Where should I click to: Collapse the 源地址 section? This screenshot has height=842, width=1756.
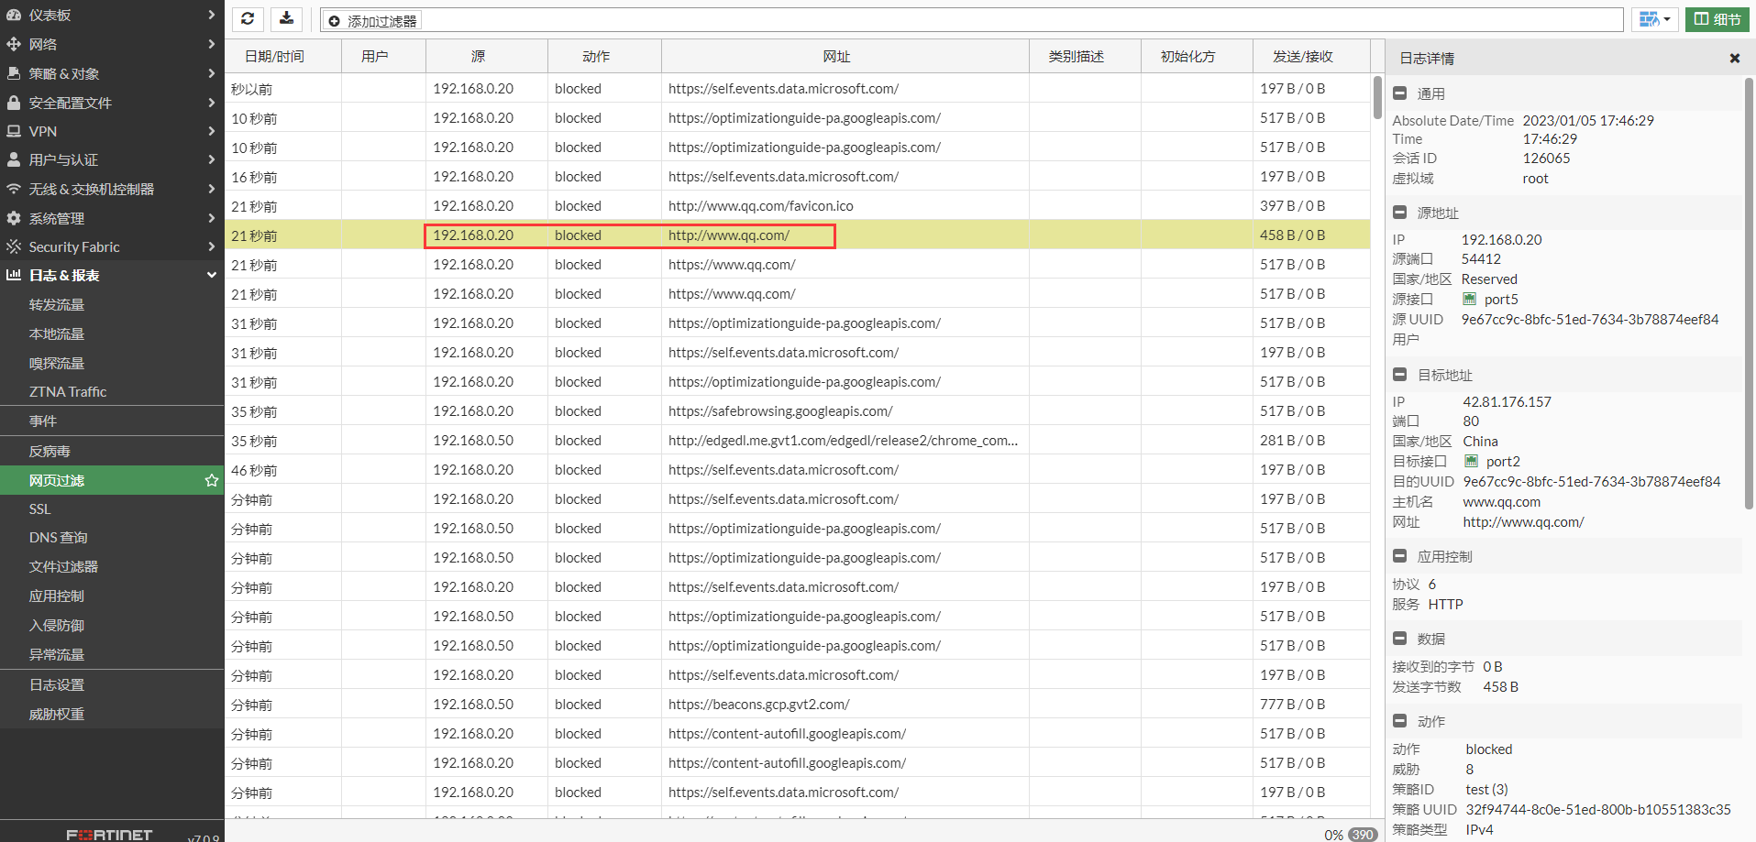(1399, 213)
